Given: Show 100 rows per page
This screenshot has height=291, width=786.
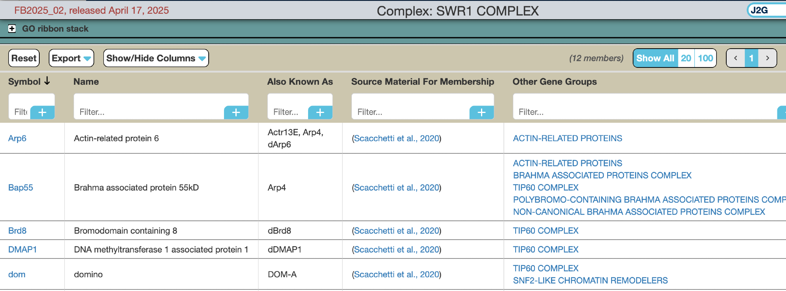Looking at the screenshot, I should (x=705, y=58).
